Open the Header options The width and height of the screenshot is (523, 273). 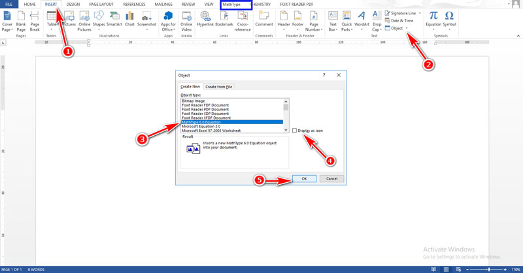284,21
